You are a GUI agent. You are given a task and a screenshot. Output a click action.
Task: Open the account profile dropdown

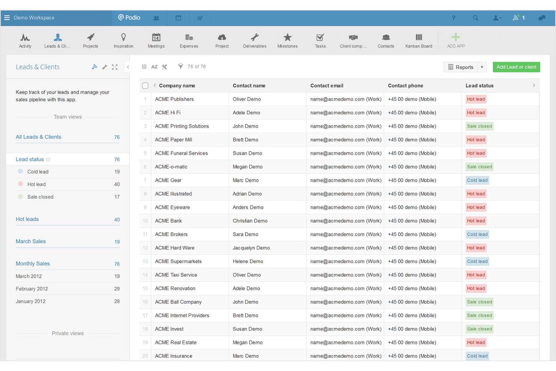[497, 18]
